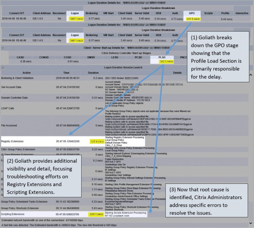Select the Group Policy Scheduled Tasks Extension row

(124, 202)
